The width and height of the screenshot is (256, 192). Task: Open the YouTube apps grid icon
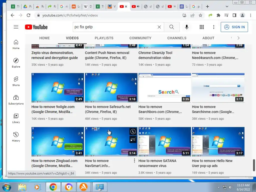(x=202, y=27)
